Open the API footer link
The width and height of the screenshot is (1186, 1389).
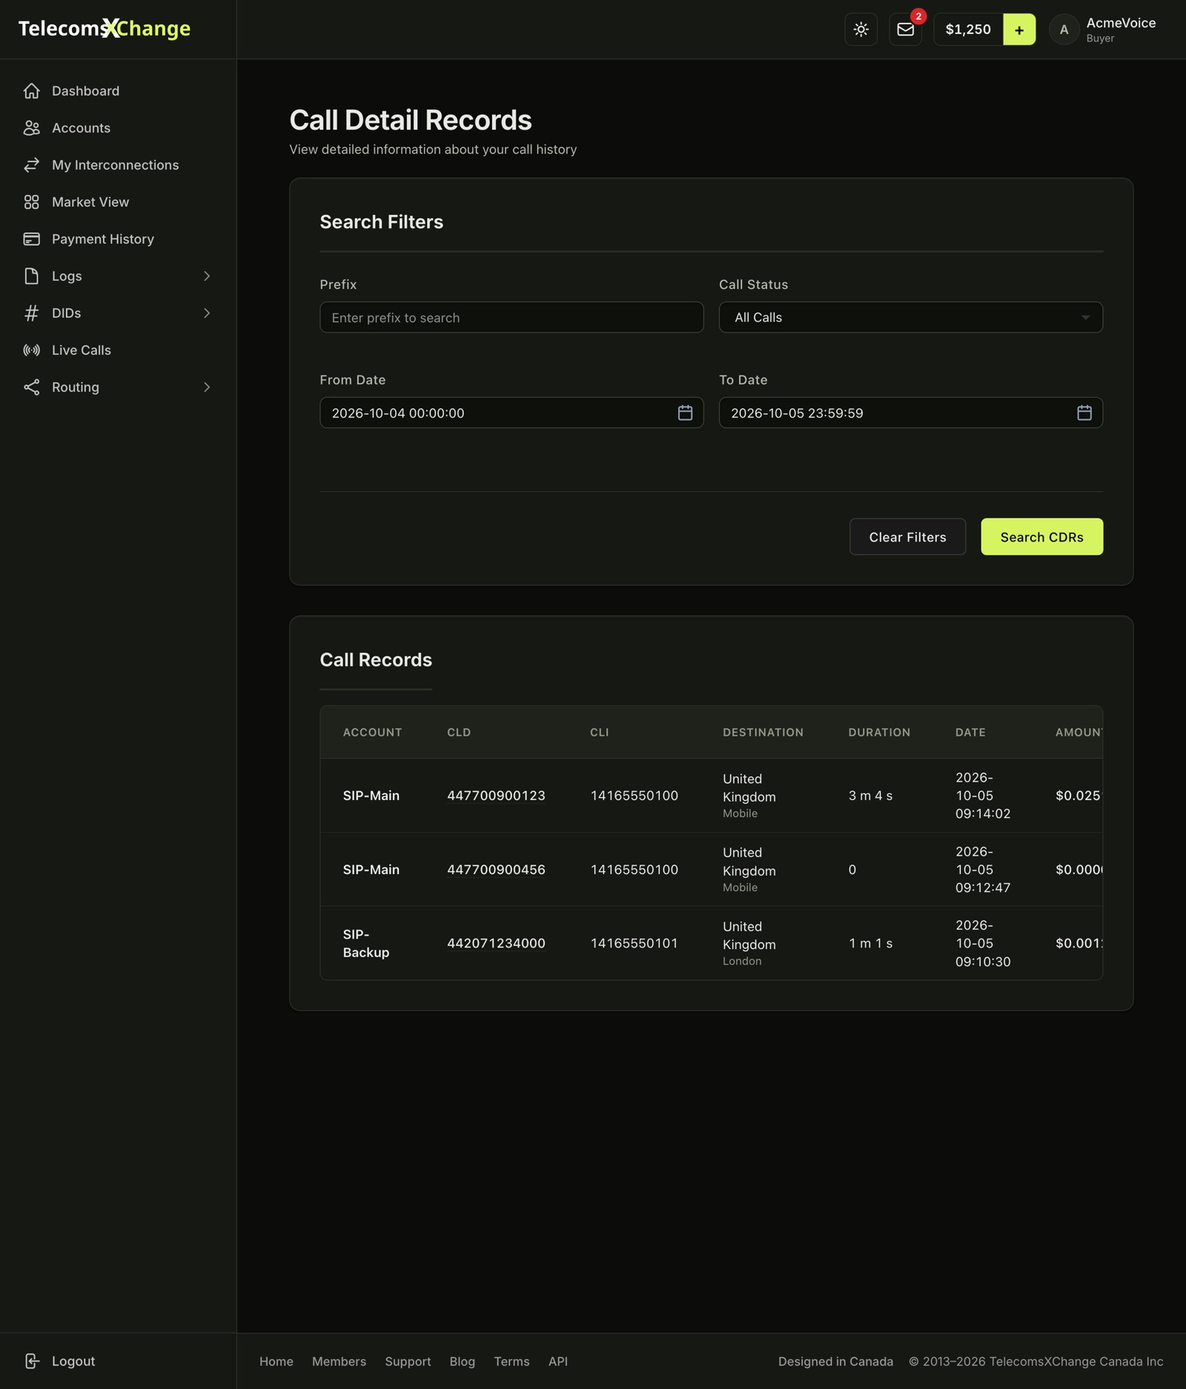(558, 1362)
